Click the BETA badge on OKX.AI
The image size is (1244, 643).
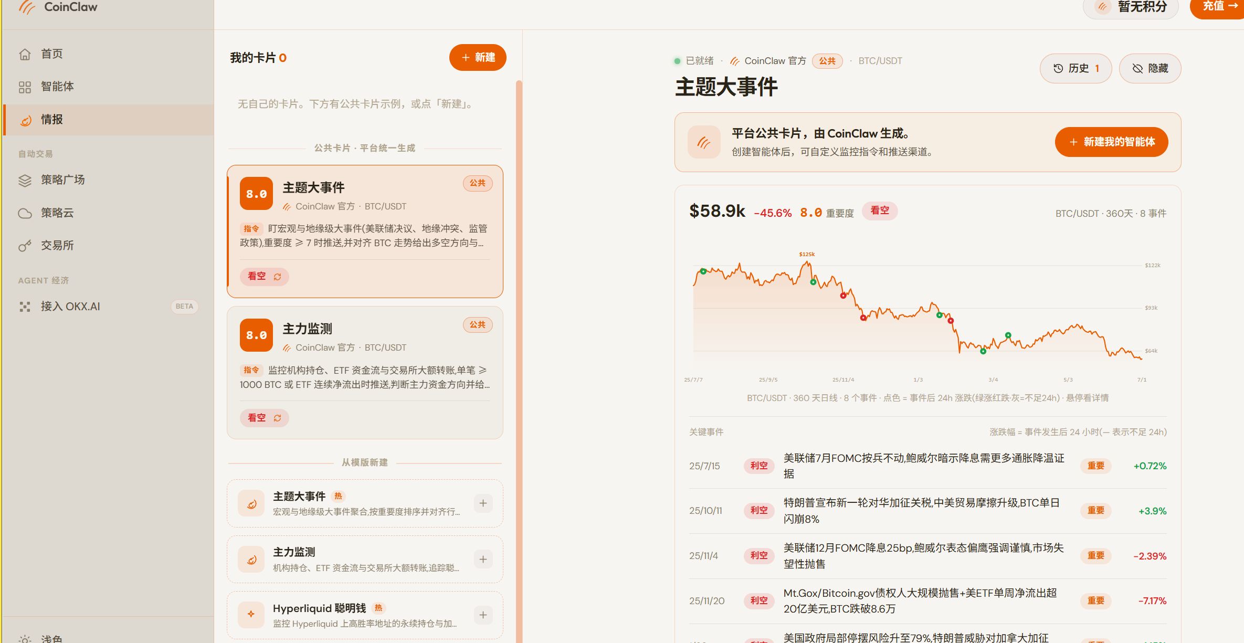coord(184,307)
